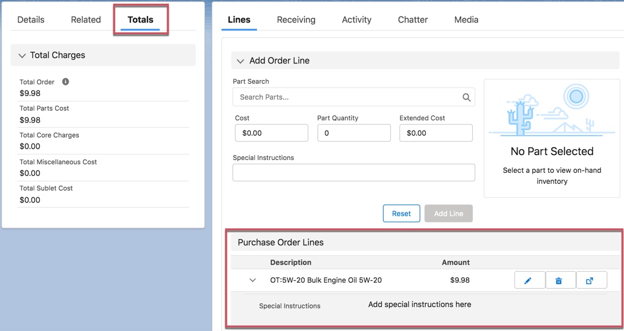Click the magnifier icon in Part Search
This screenshot has width=624, height=331.
[466, 97]
